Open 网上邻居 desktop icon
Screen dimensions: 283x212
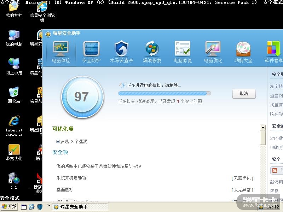[14, 66]
